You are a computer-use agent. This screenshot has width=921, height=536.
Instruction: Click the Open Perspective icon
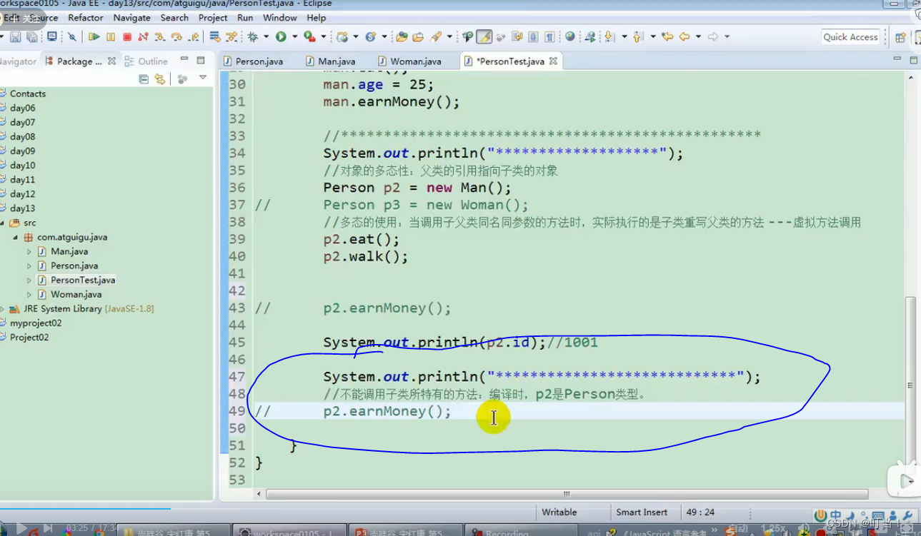point(900,37)
